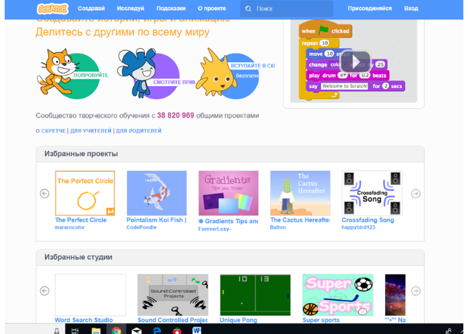Viewport: 468px width, 334px height.
Task: Open the Подсказки menu item
Action: [x=171, y=9]
